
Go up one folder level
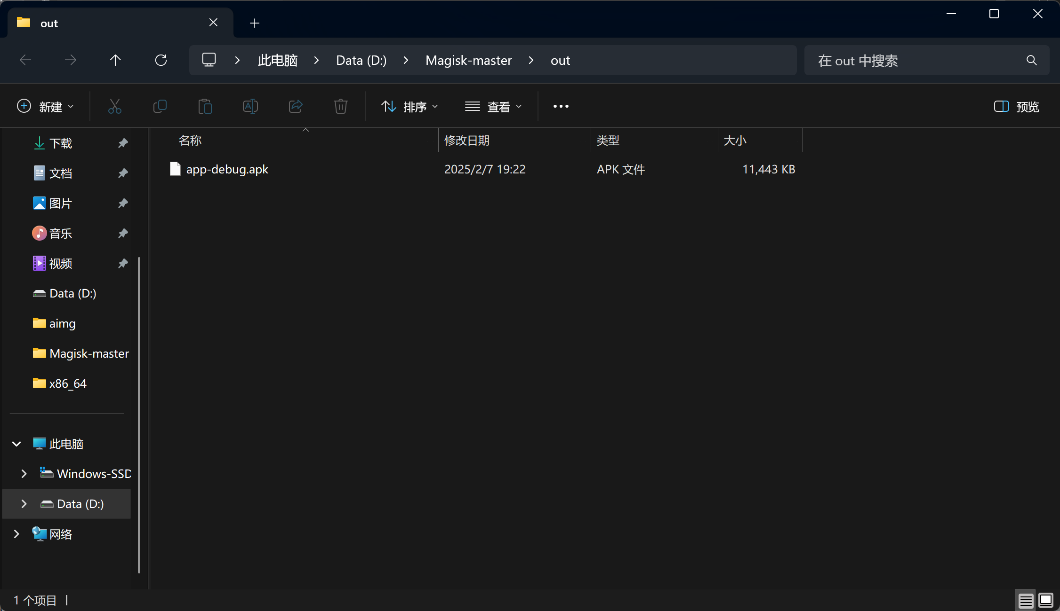coord(115,60)
